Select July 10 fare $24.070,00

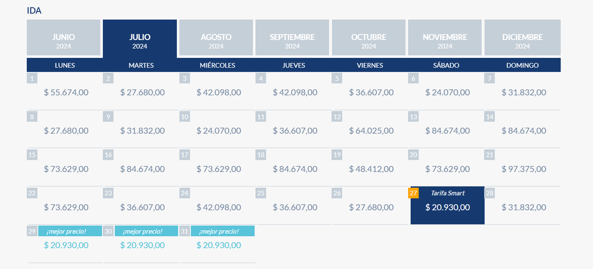pos(218,131)
